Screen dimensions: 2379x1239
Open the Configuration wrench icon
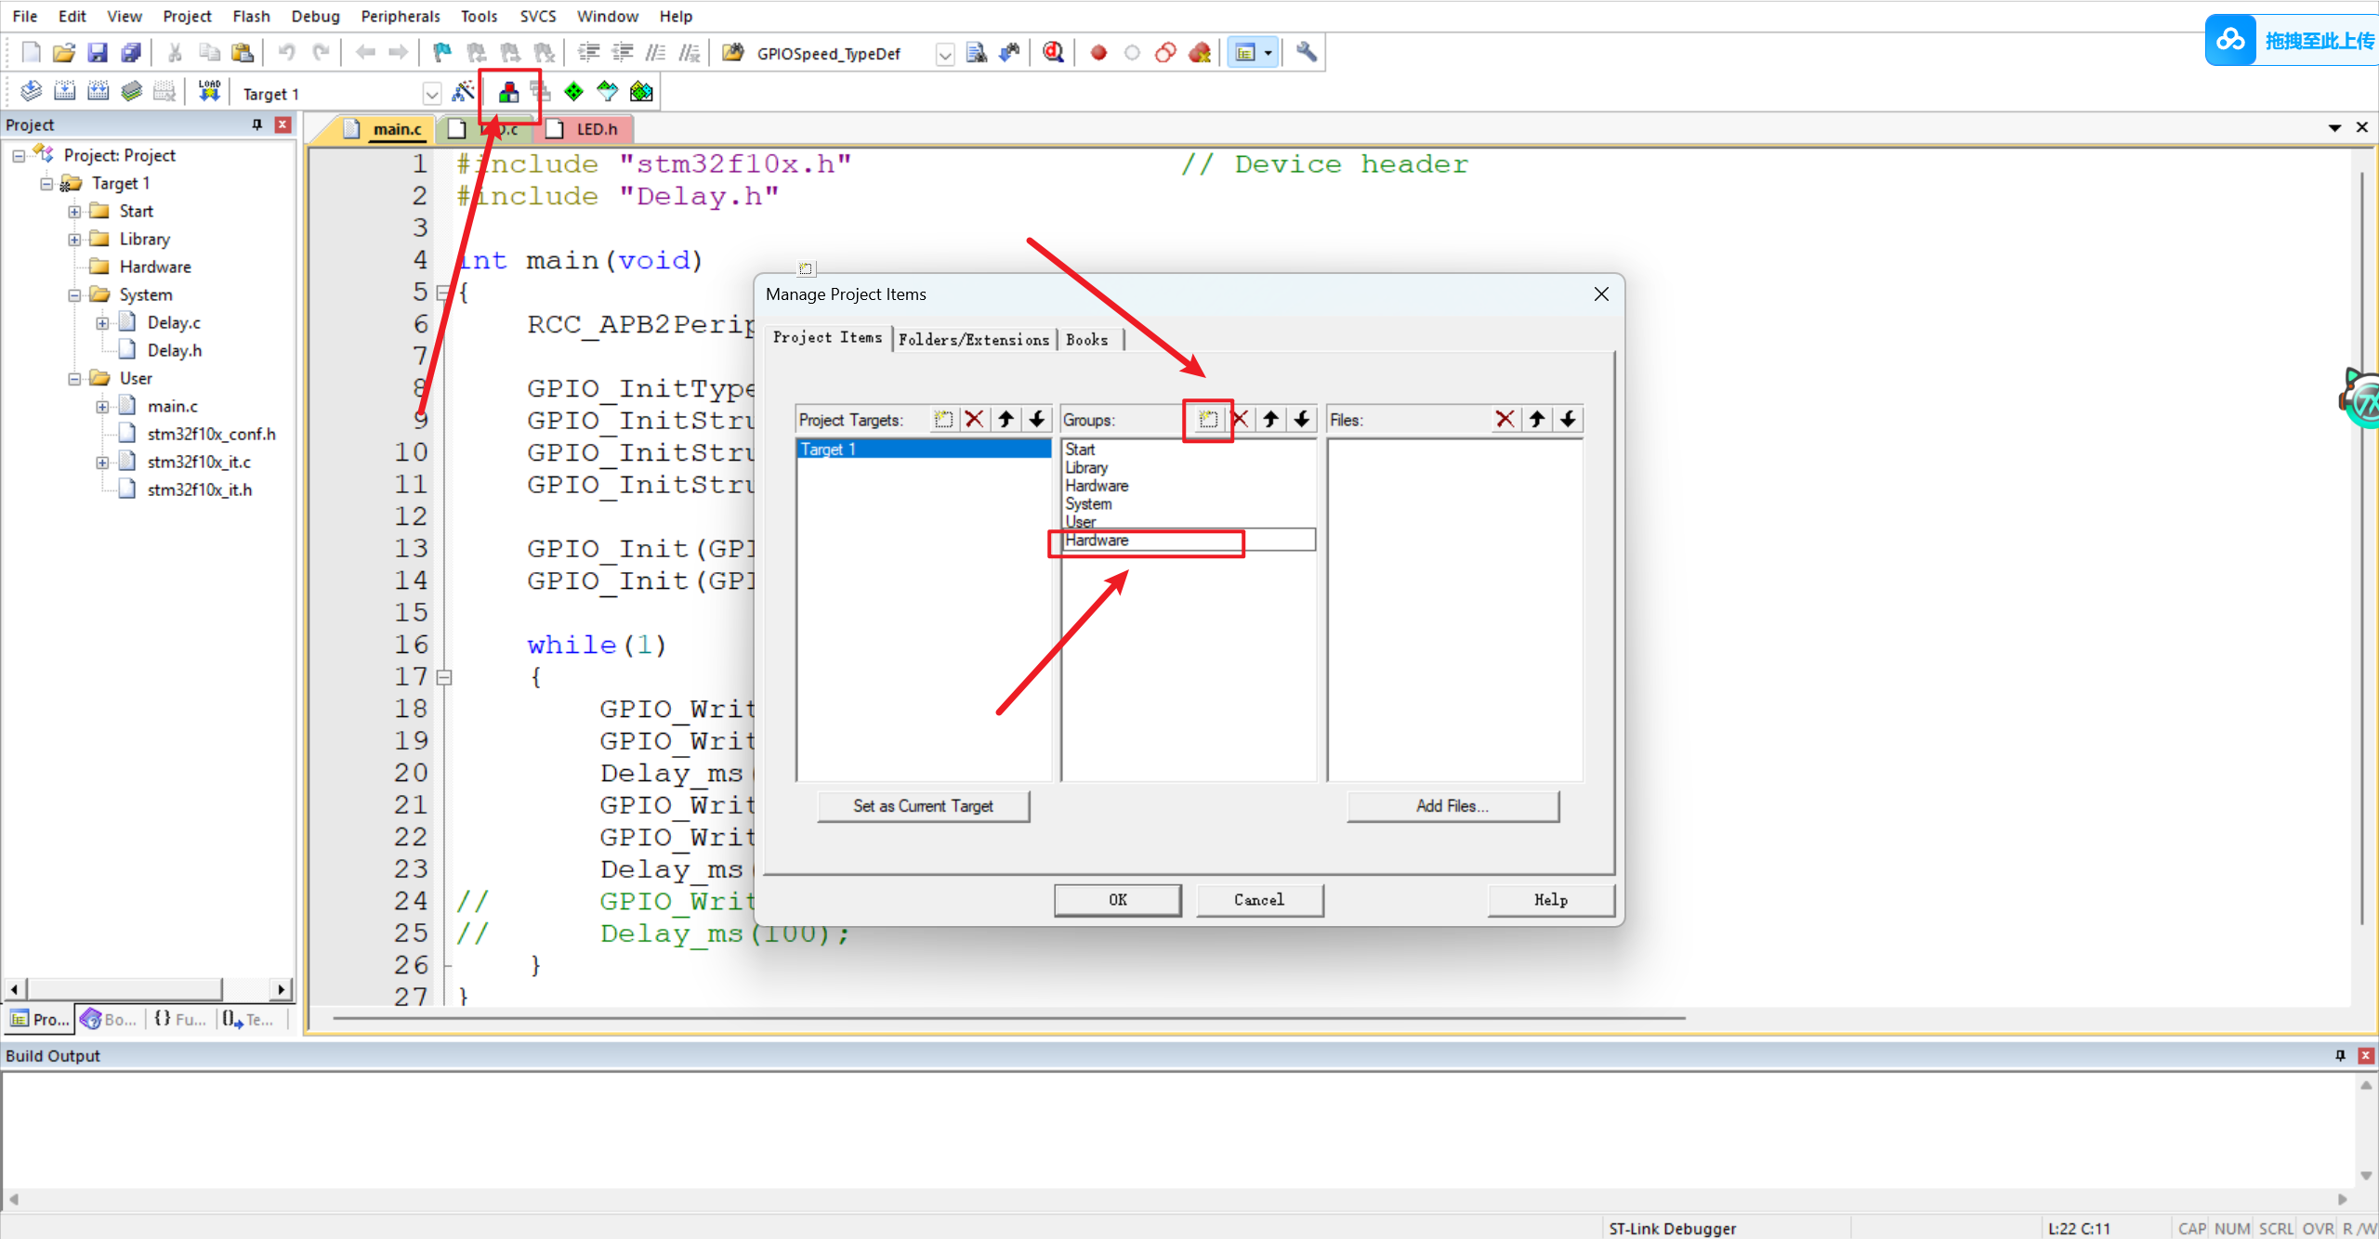1306,52
